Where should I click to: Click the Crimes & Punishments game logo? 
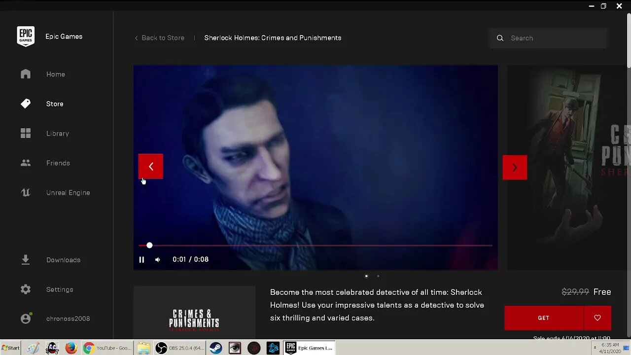coord(194,320)
